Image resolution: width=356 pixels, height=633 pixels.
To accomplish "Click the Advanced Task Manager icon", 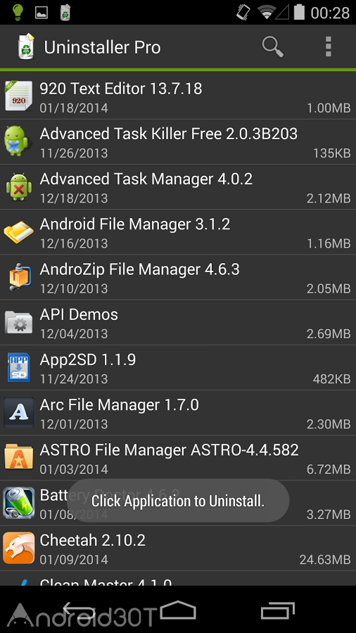I will [18, 186].
